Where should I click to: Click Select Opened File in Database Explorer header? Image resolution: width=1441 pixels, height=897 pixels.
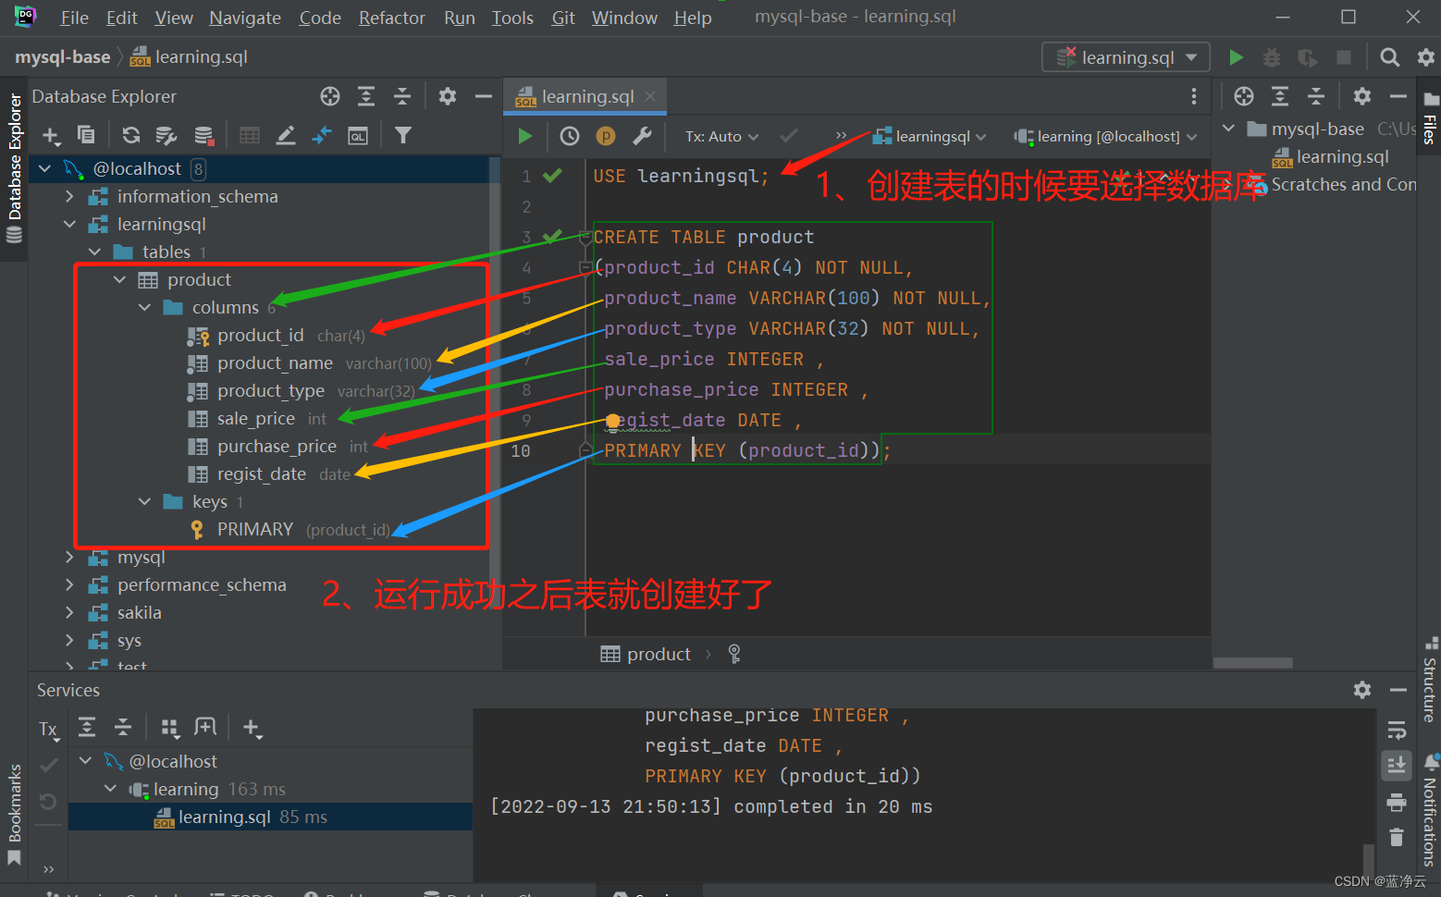point(330,96)
